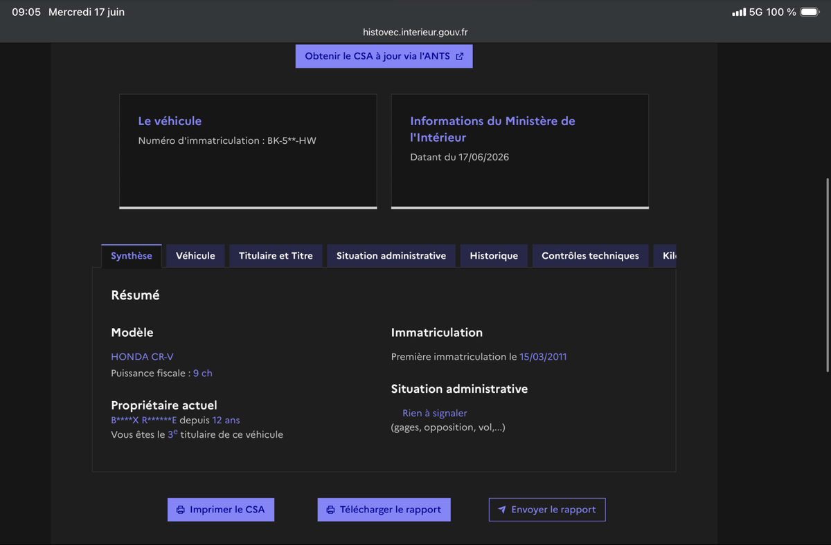
Task: Open the Synthèse tab
Action: point(132,256)
